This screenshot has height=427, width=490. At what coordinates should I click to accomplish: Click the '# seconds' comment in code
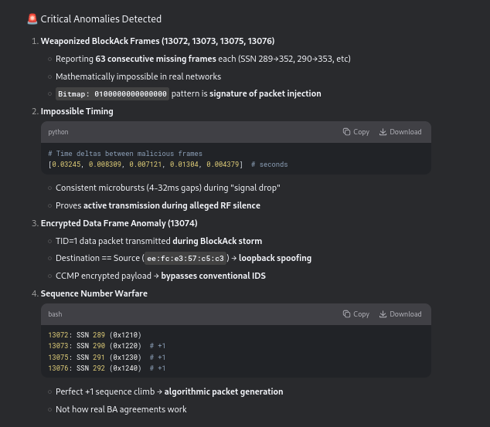(270, 164)
